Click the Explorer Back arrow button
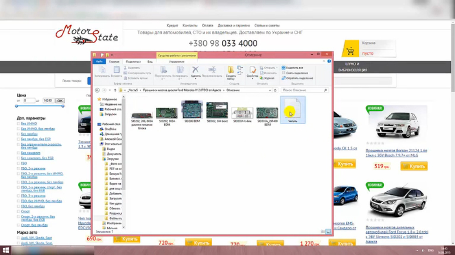 [x=97, y=90]
